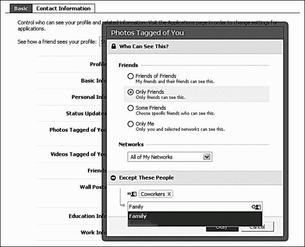
Task: Click the friend list icon in the Family field
Action: point(256,207)
